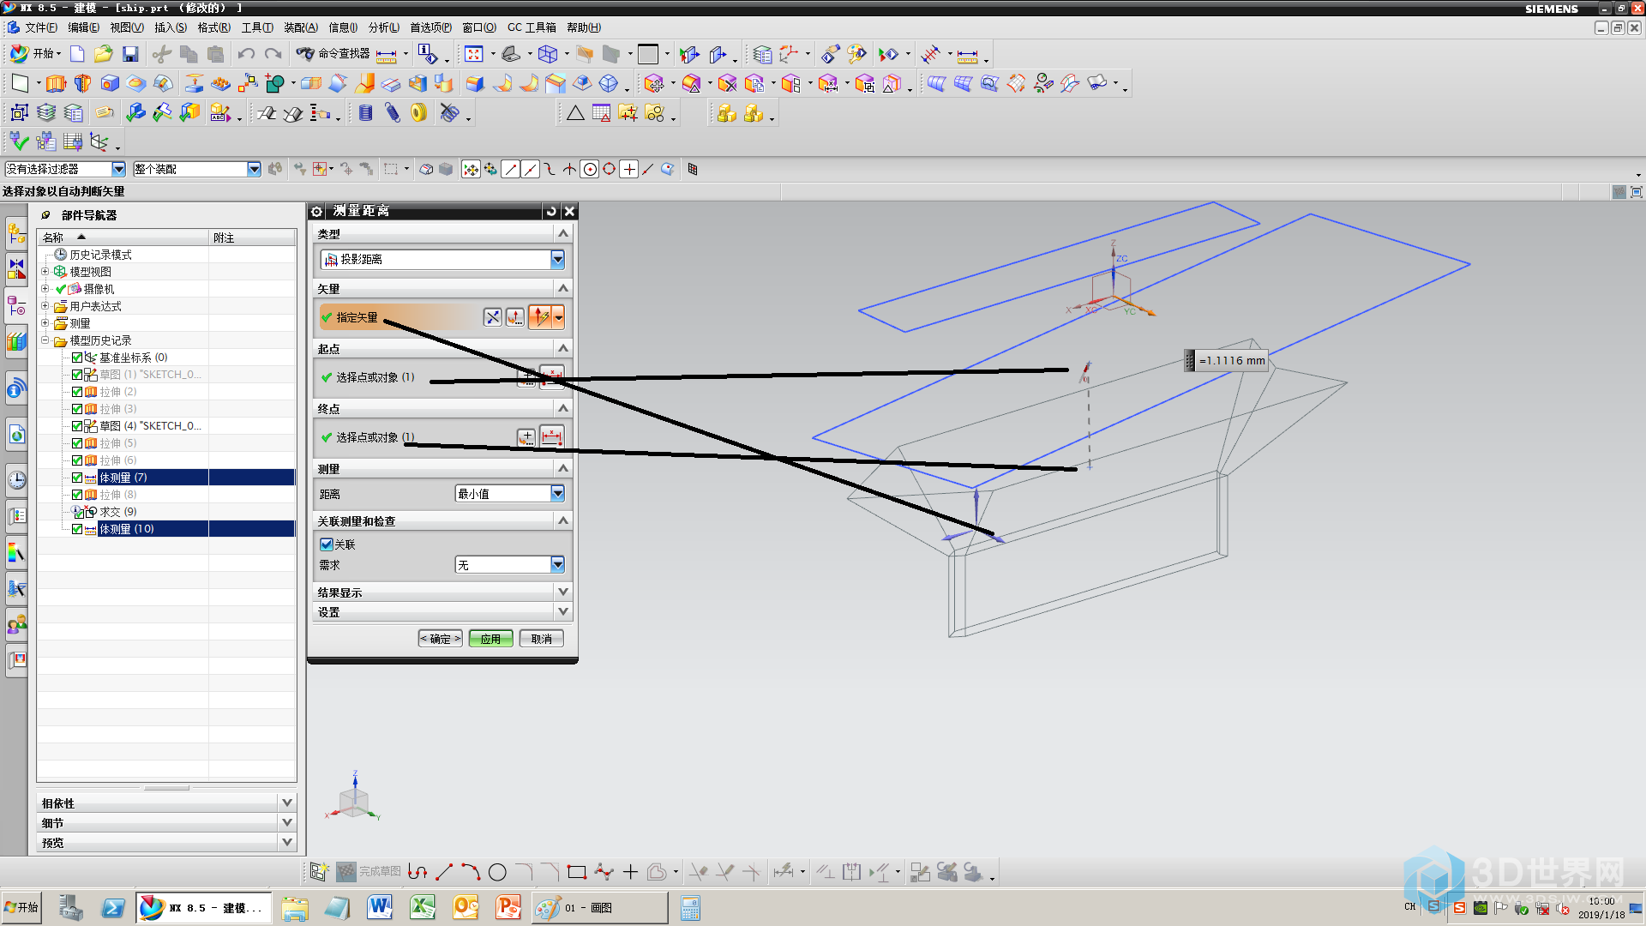This screenshot has height=926, width=1646.
Task: Click the 应用 button
Action: coord(490,639)
